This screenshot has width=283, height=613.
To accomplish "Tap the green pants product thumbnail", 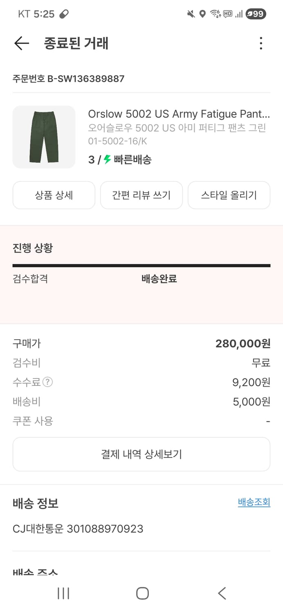I will (44, 137).
